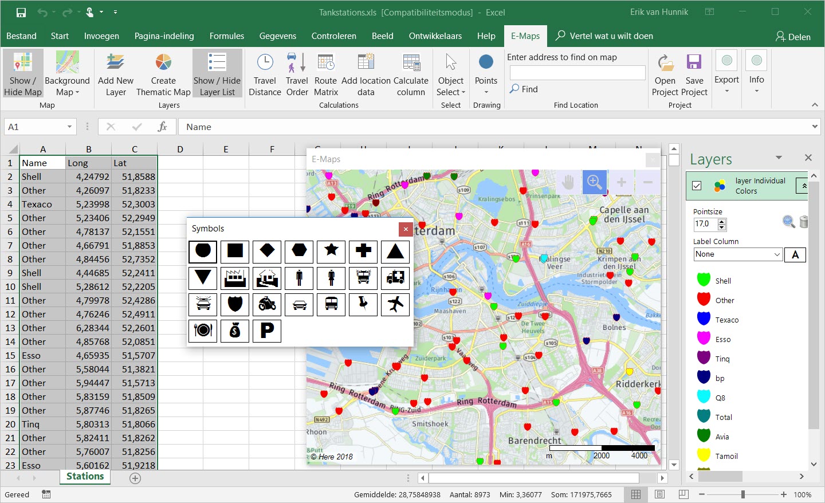The height and width of the screenshot is (503, 825).
Task: Open Object Select dropdown
Action: tap(451, 73)
